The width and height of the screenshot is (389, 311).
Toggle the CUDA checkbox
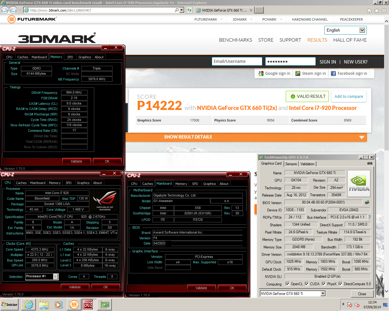[307, 284]
